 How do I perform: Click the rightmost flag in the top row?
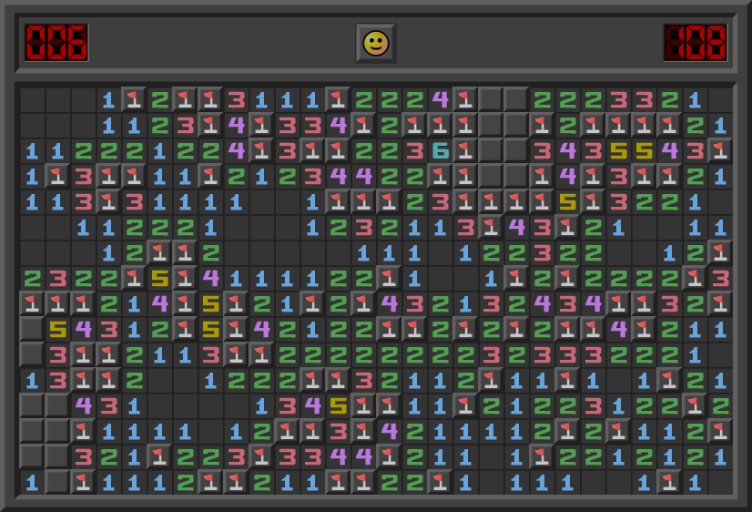tap(466, 99)
